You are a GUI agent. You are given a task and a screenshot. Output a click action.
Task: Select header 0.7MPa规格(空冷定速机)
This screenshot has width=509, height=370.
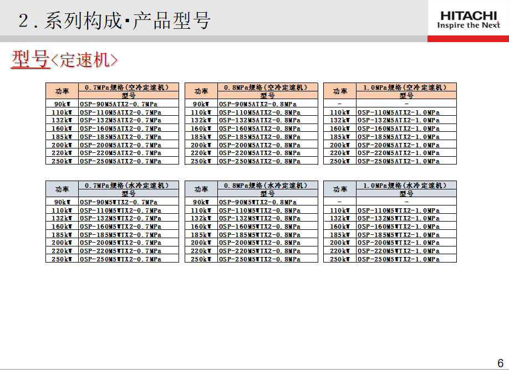(129, 87)
